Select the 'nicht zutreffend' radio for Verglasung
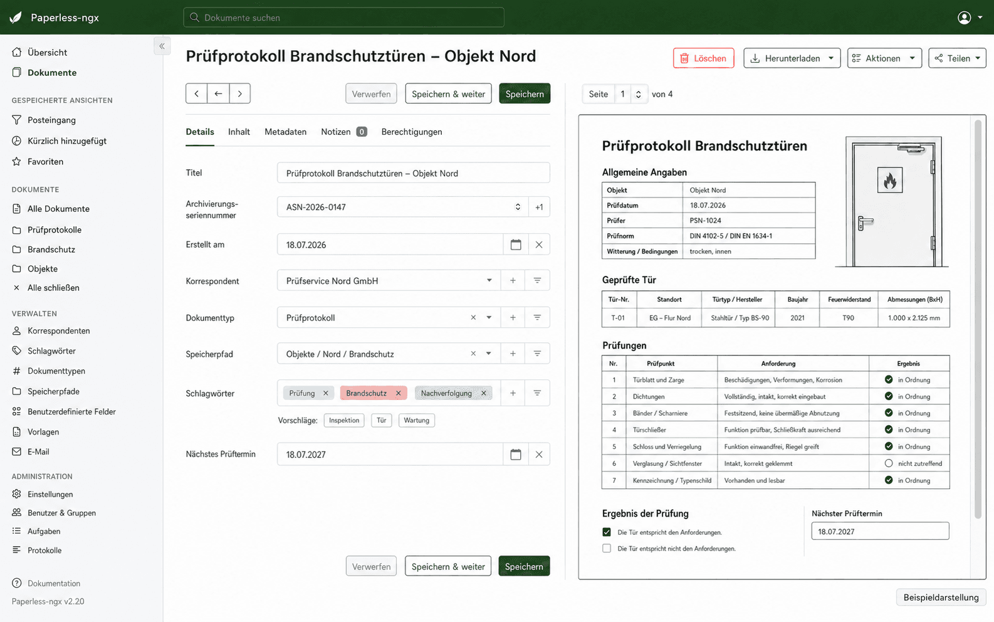Viewport: 994px width, 622px height. click(889, 463)
